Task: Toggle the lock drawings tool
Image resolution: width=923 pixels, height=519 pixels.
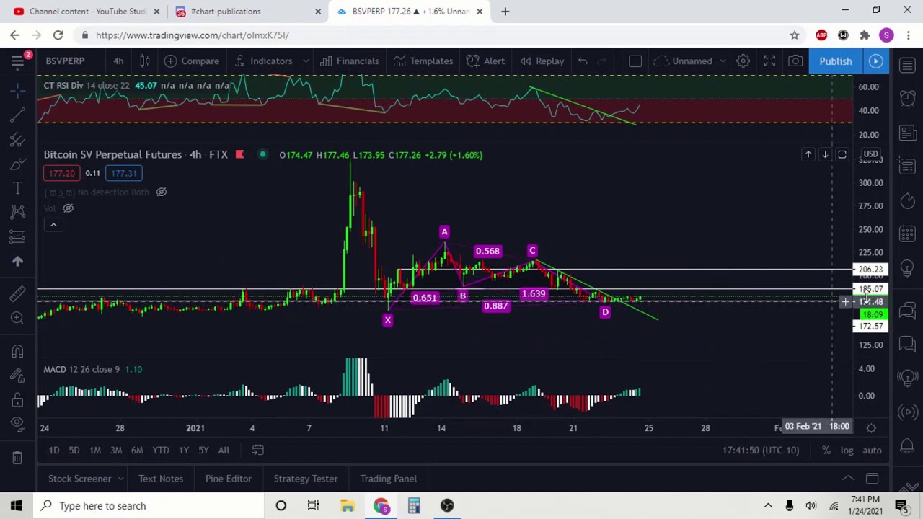Action: coord(17,400)
